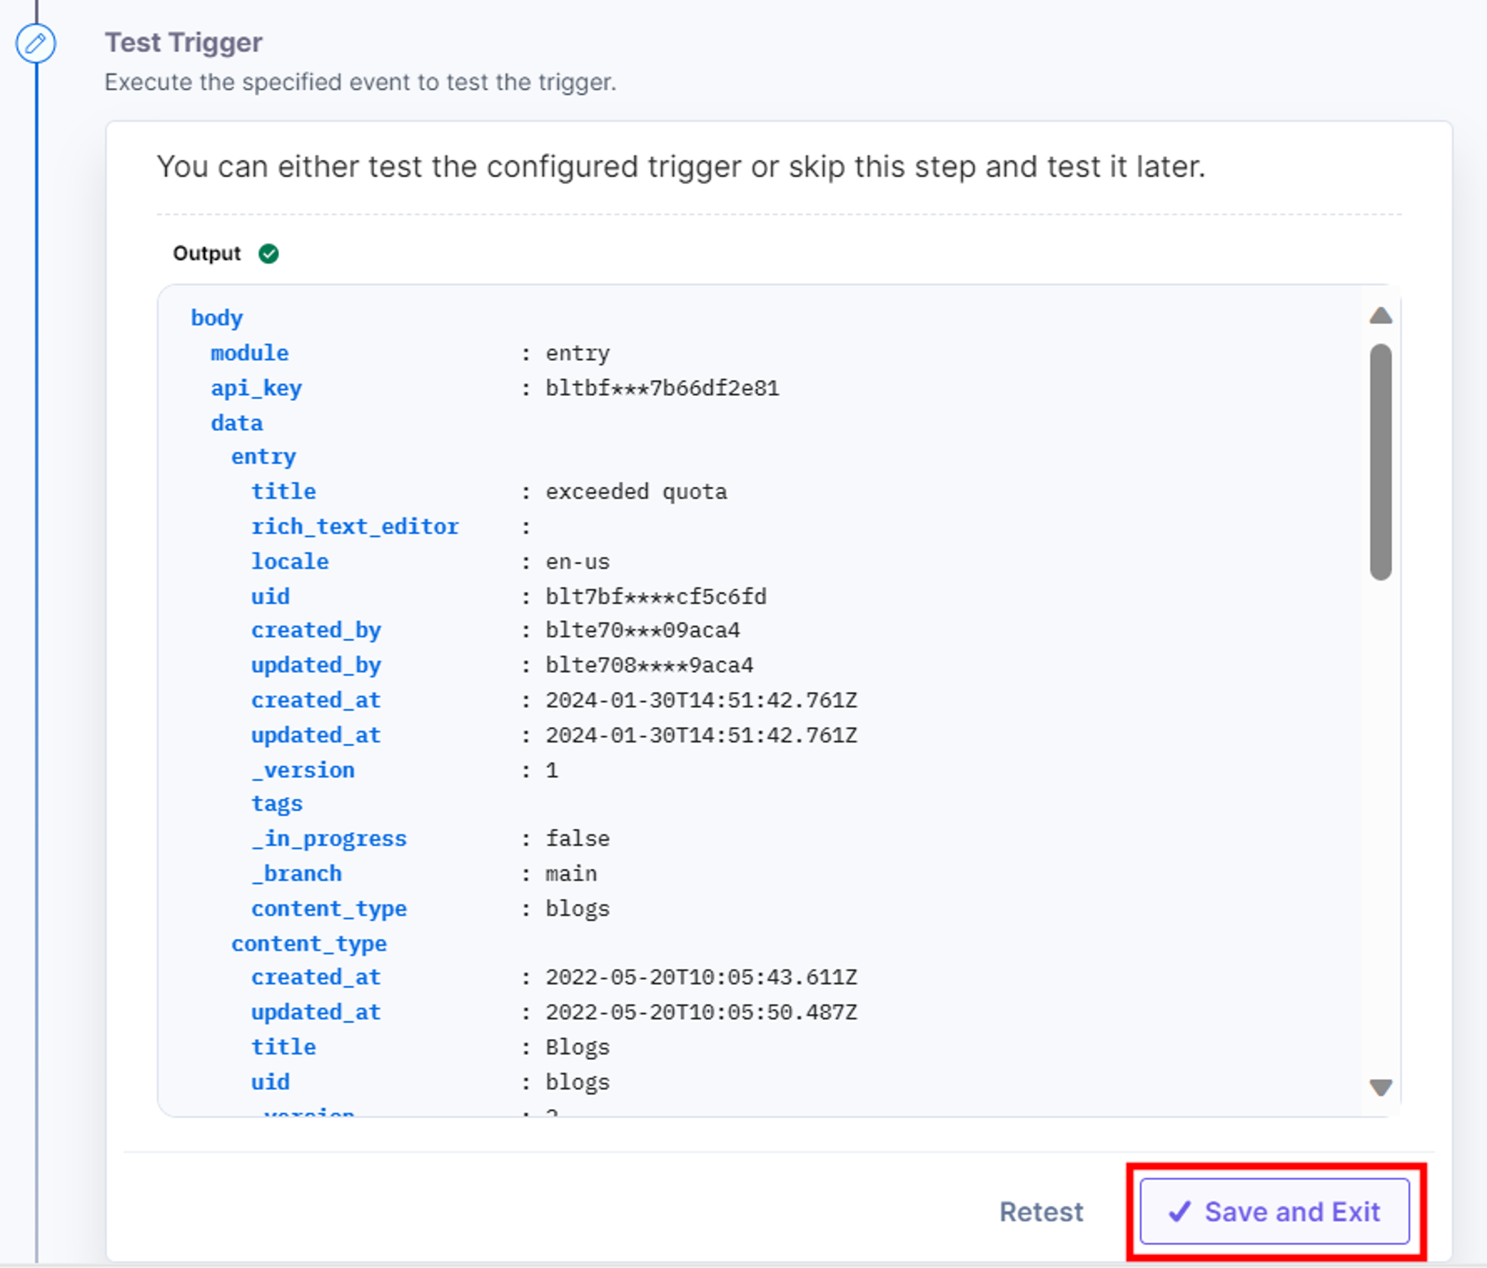
Task: Click the pencil edit step icon
Action: pos(36,44)
